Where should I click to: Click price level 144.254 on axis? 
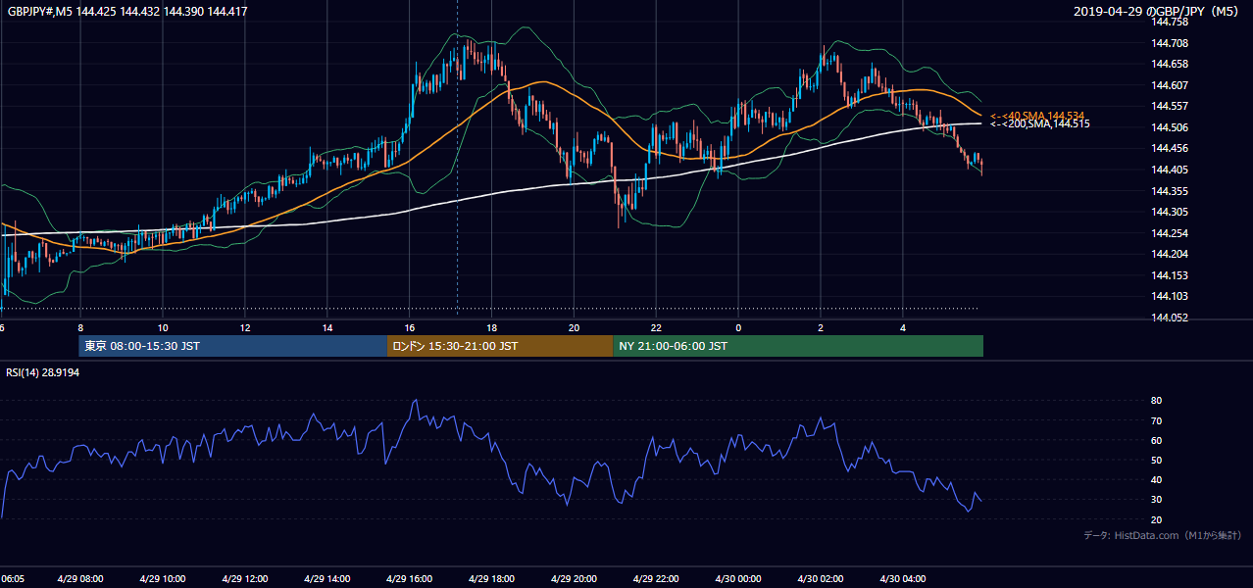[x=1171, y=233]
